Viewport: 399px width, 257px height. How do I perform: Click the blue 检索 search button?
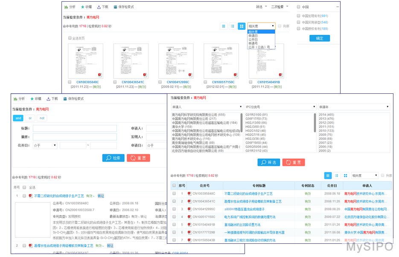[x=113, y=158]
